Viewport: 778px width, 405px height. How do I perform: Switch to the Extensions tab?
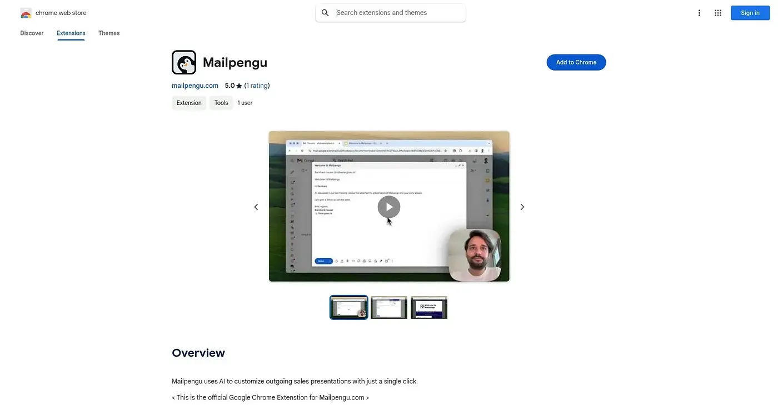coord(71,33)
